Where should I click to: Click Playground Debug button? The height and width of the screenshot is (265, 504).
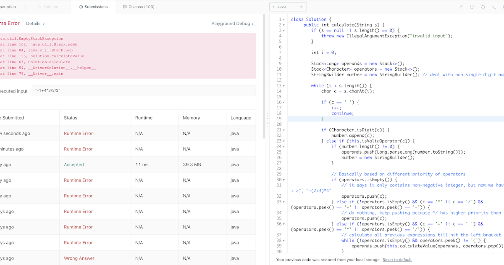[233, 24]
